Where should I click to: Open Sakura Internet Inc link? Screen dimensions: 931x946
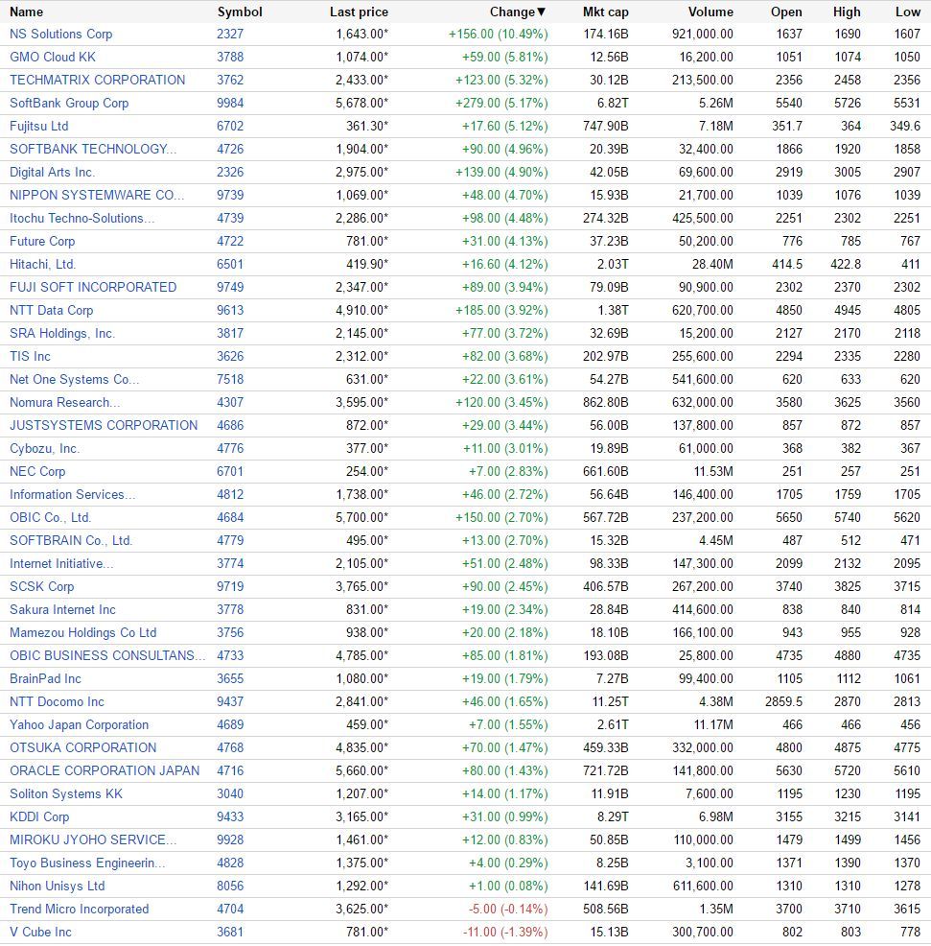click(62, 610)
